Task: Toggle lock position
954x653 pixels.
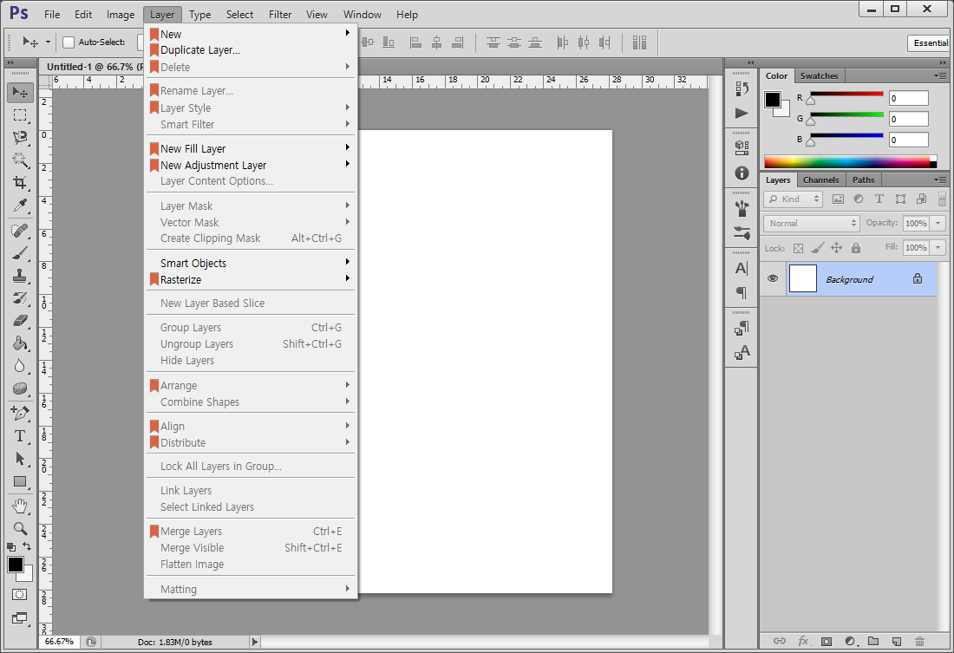Action: coord(837,248)
